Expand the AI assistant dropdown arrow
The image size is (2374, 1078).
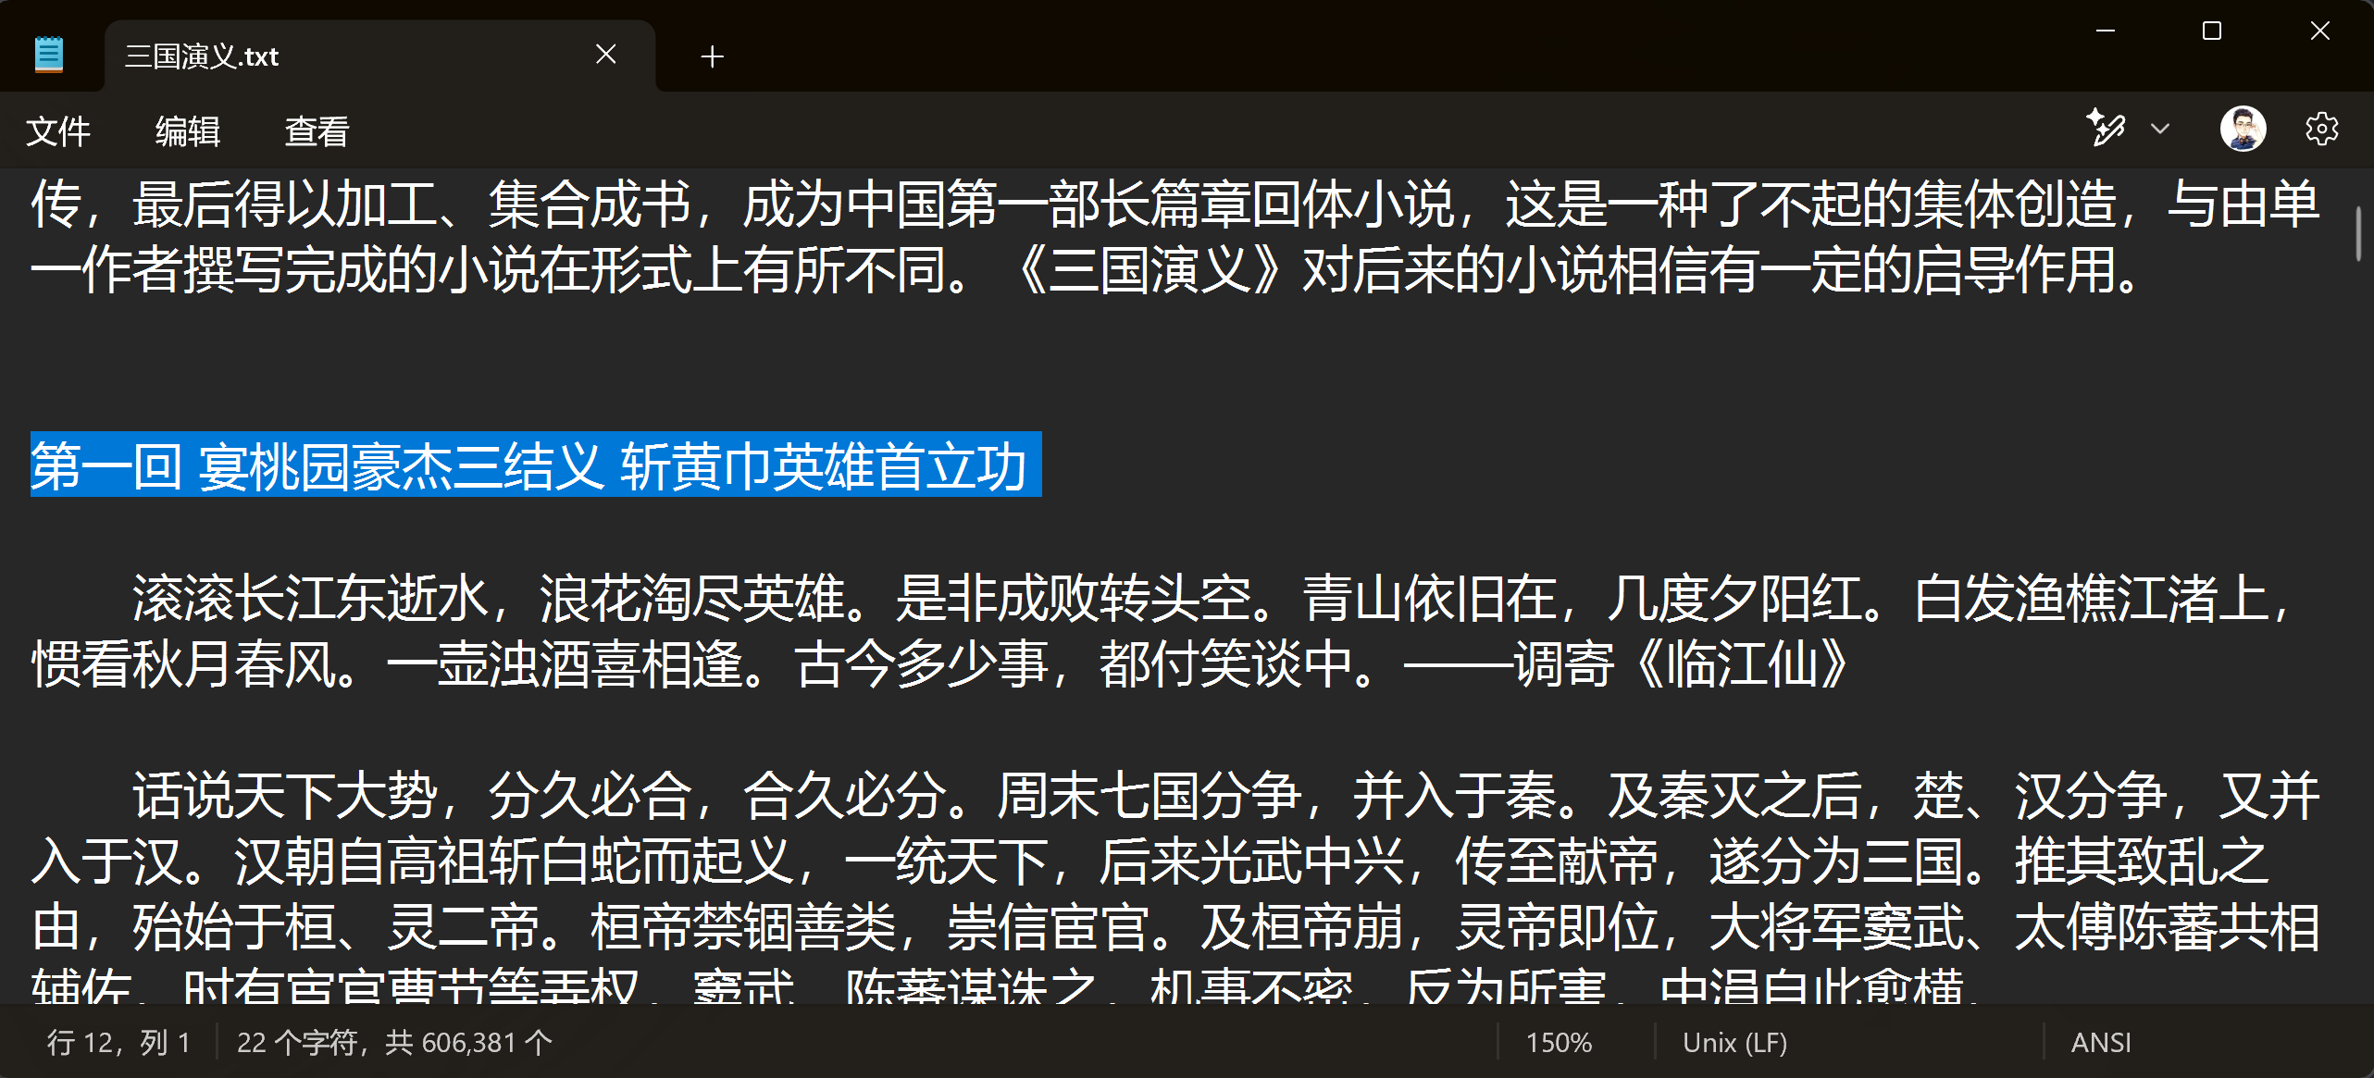[x=2159, y=129]
